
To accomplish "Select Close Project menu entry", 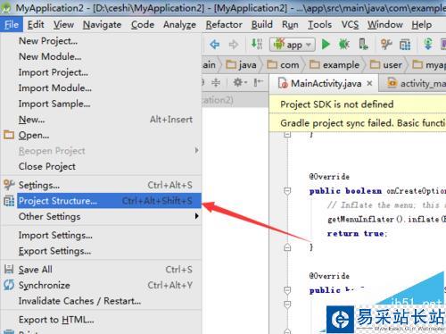I will pyautogui.click(x=101, y=166).
